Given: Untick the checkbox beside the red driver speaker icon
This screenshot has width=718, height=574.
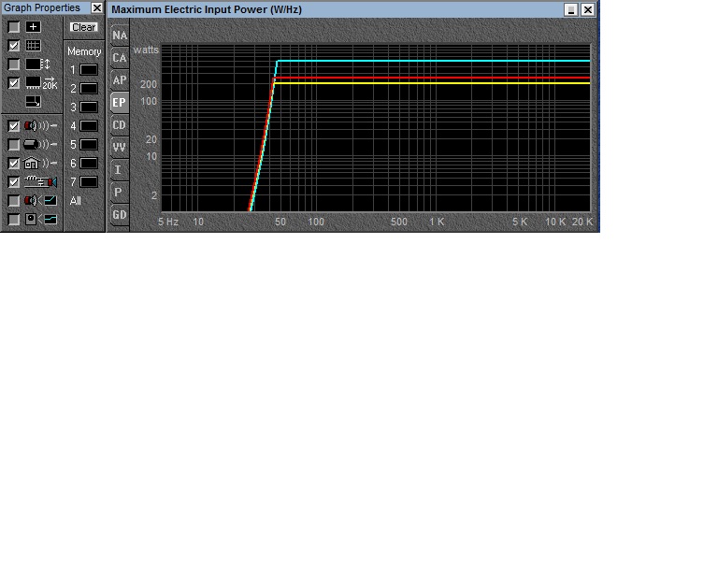Looking at the screenshot, I should point(14,126).
